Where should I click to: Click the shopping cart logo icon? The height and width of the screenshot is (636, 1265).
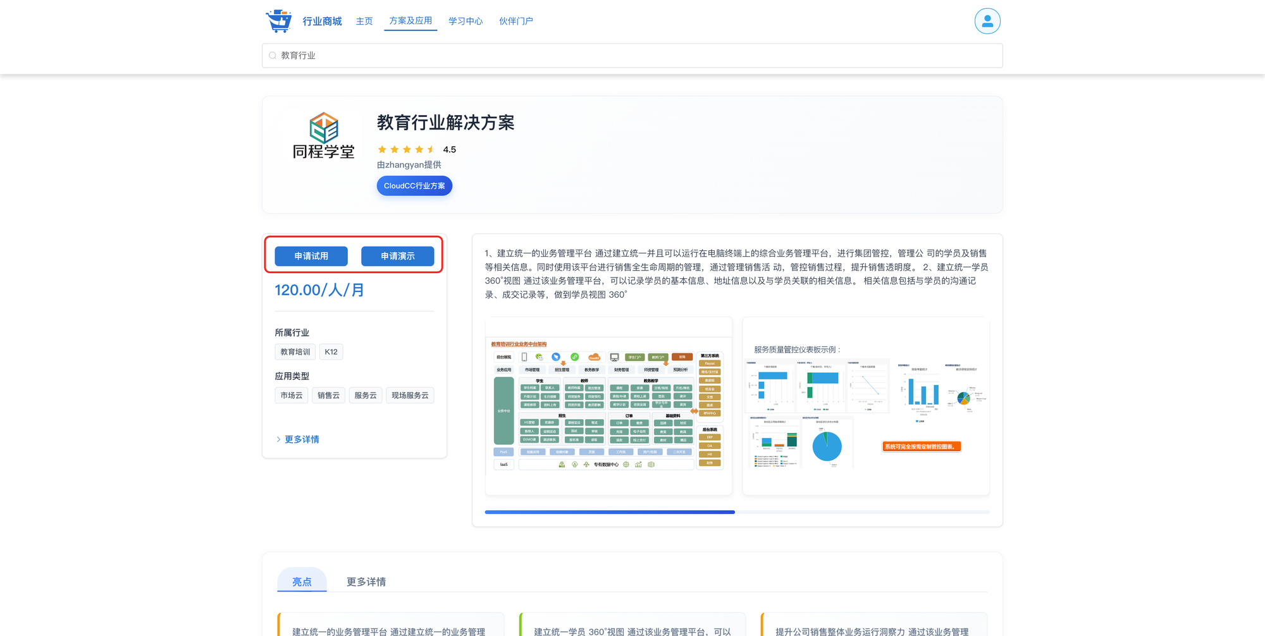pyautogui.click(x=278, y=21)
